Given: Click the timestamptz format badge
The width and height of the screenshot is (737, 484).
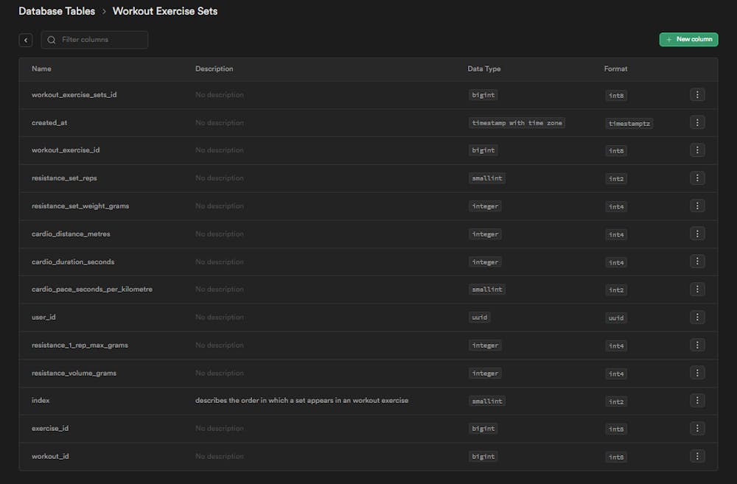Looking at the screenshot, I should (x=630, y=123).
